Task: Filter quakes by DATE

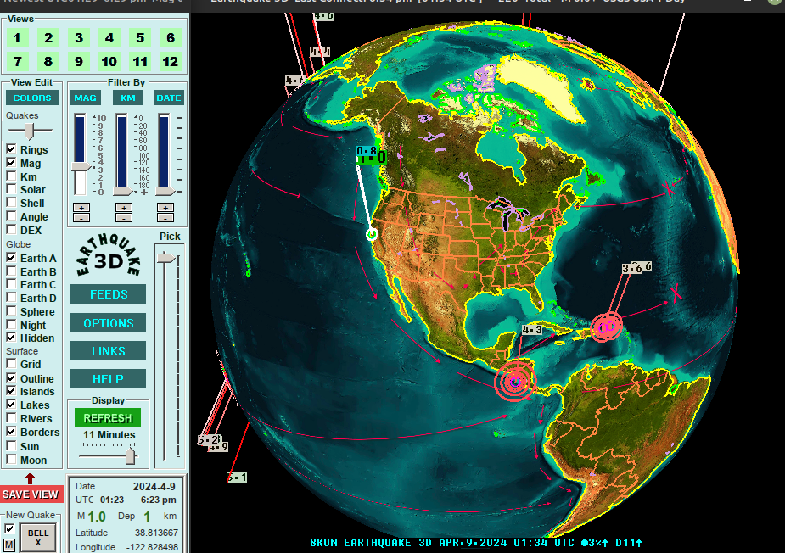Action: 169,98
